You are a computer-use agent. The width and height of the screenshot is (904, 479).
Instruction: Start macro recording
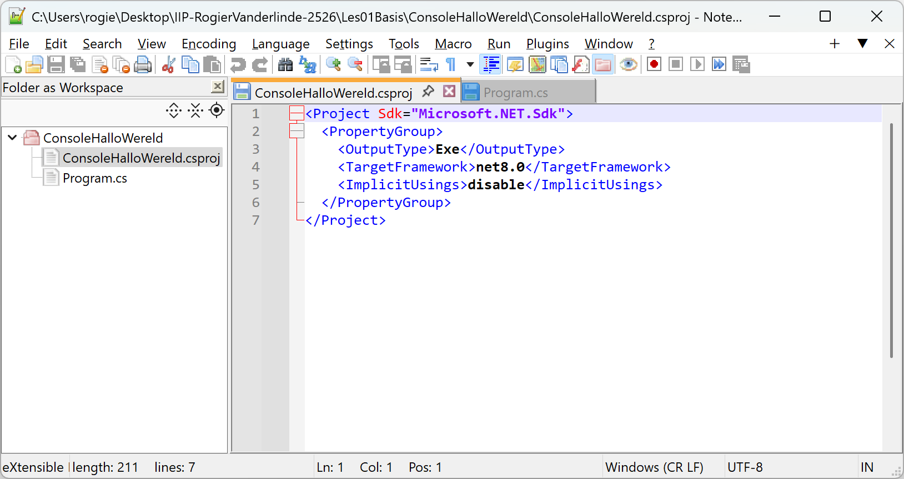tap(654, 65)
